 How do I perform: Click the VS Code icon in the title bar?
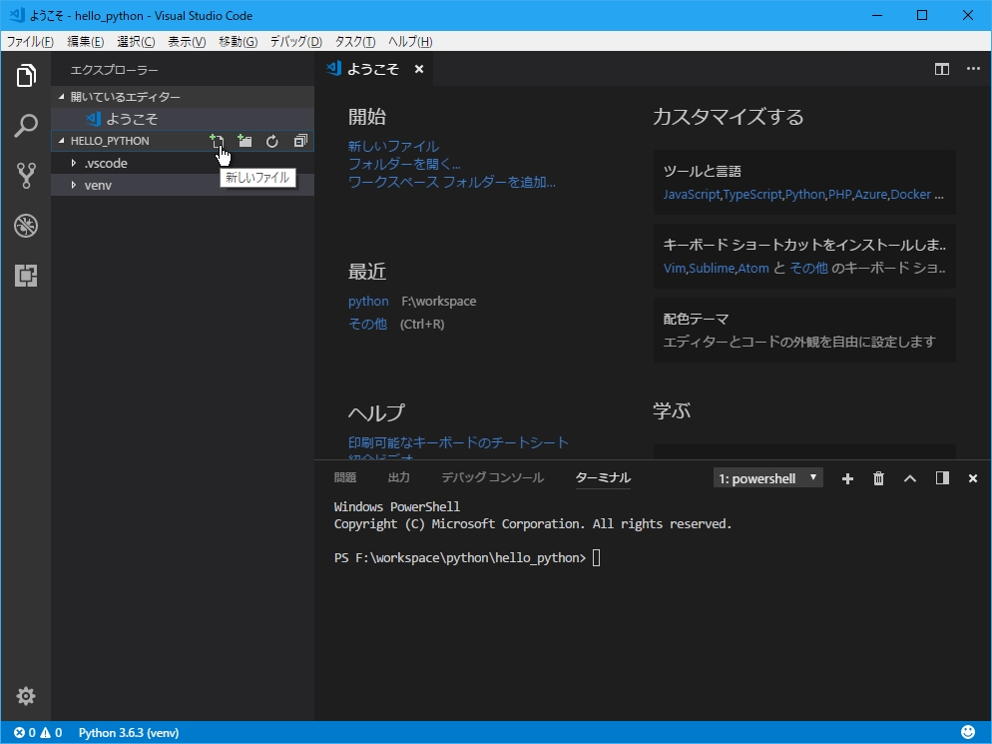(x=17, y=15)
